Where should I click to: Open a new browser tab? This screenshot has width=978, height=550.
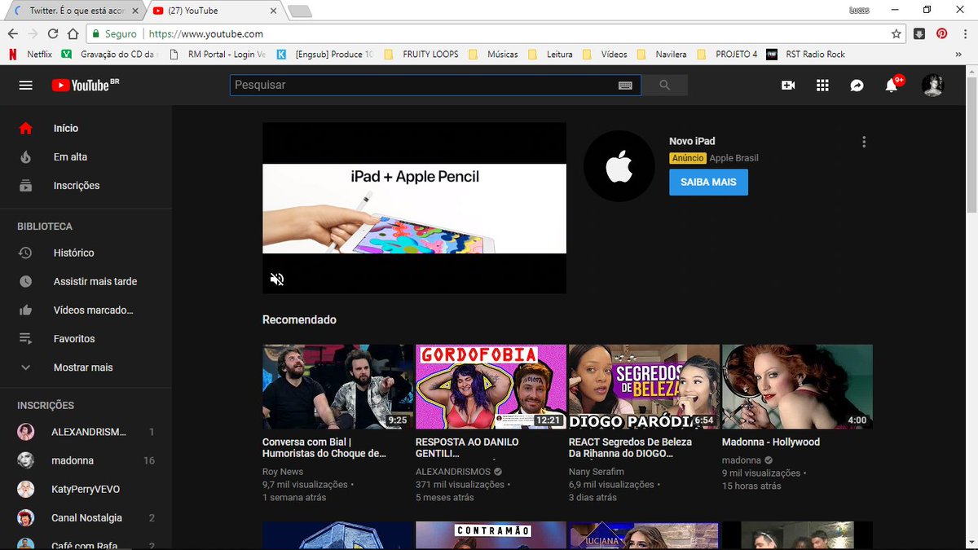(x=300, y=11)
